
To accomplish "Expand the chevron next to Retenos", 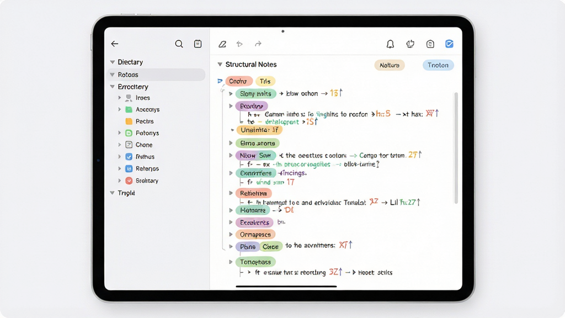I will coord(120,168).
